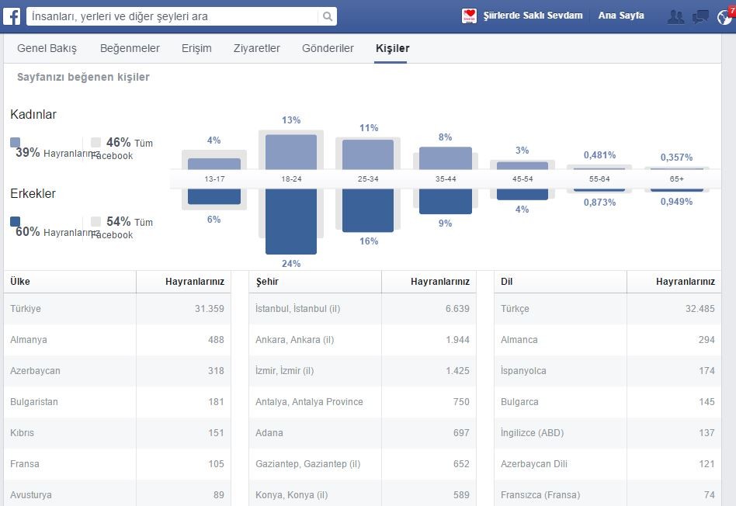The width and height of the screenshot is (736, 506).
Task: Open the messages icon
Action: pyautogui.click(x=700, y=17)
